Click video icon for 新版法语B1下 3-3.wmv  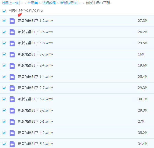pos(12,54)
